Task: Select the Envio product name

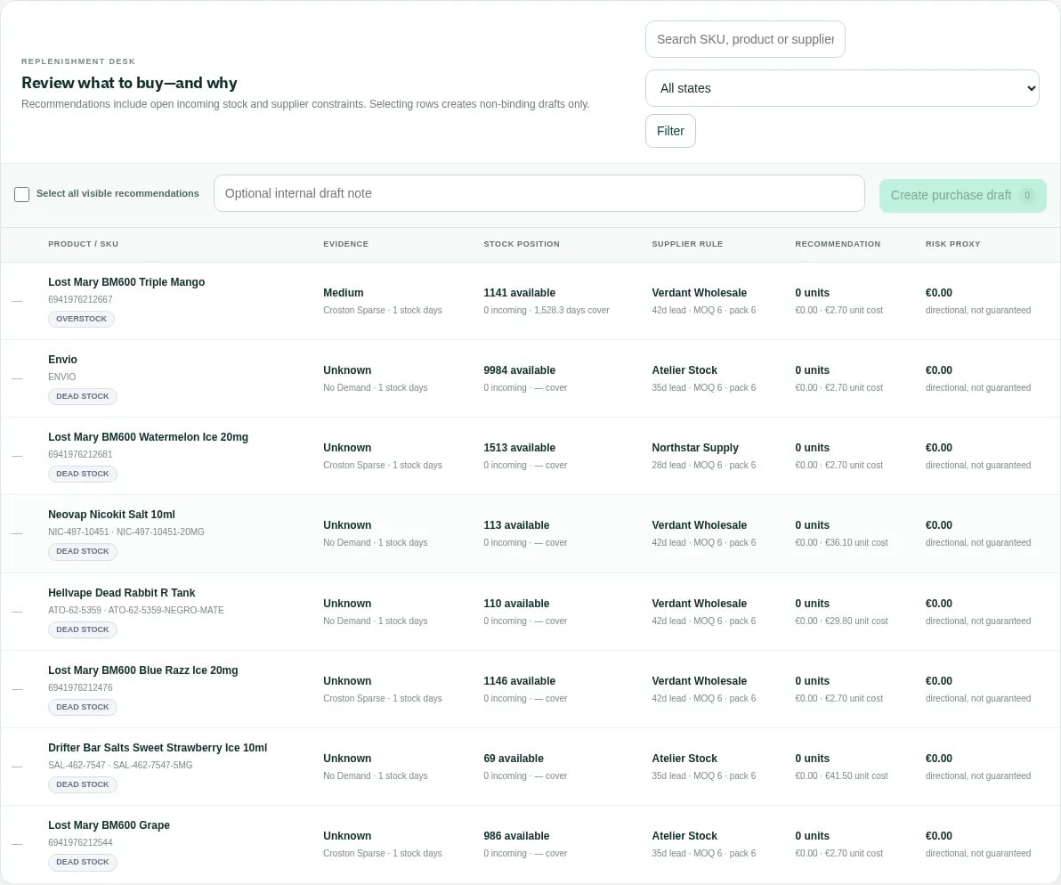Action: point(63,360)
